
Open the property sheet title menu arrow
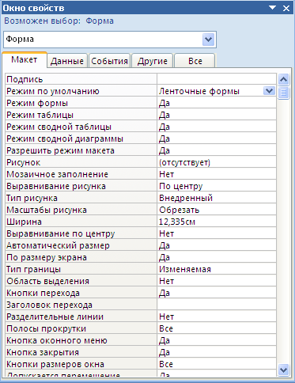(272, 8)
